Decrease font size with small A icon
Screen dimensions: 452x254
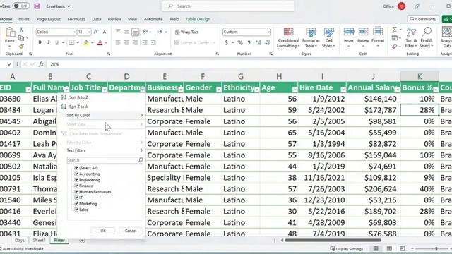point(105,32)
